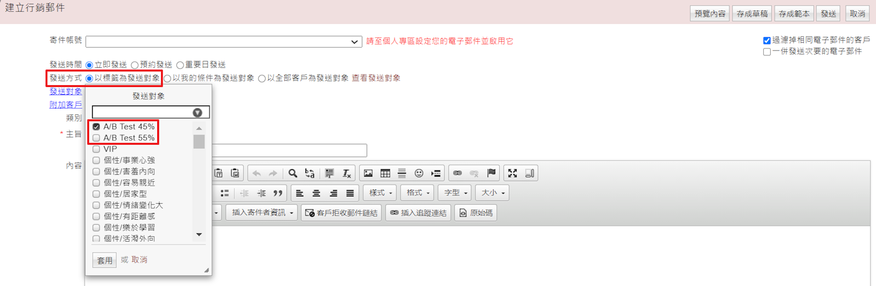876x286 pixels.
Task: Save the email with 存成草稿
Action: 752,14
